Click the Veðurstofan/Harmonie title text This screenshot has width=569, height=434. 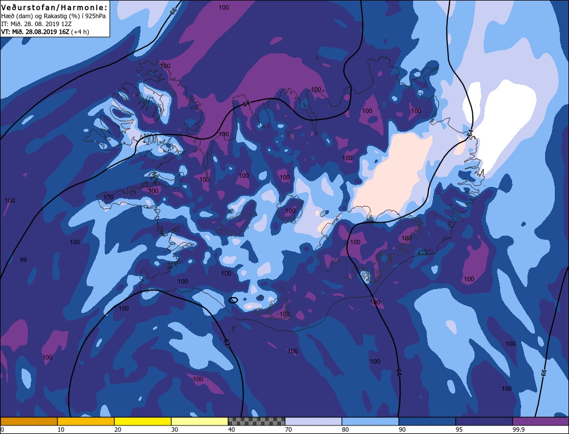coord(55,7)
